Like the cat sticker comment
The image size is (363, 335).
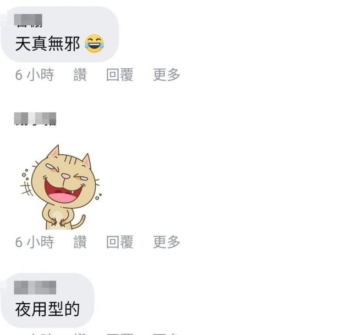pos(80,242)
